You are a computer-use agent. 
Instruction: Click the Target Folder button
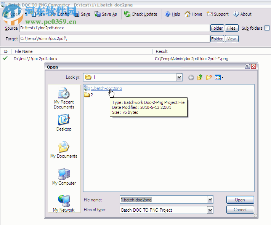(x=217, y=39)
